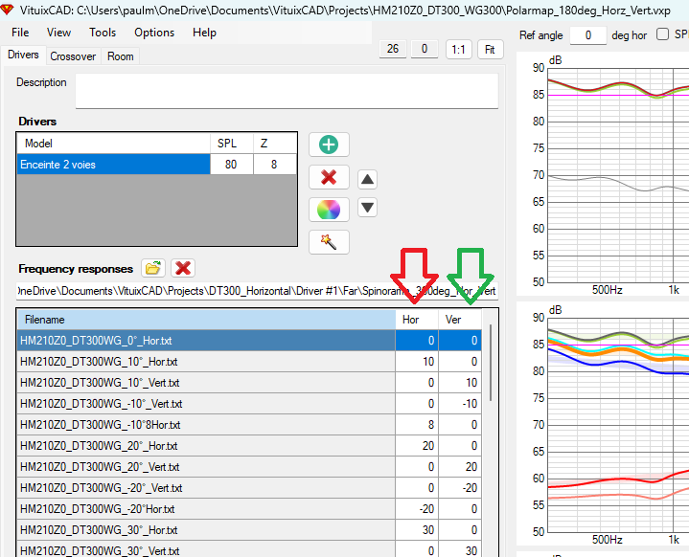Open the driver color wheel picker

click(x=329, y=209)
